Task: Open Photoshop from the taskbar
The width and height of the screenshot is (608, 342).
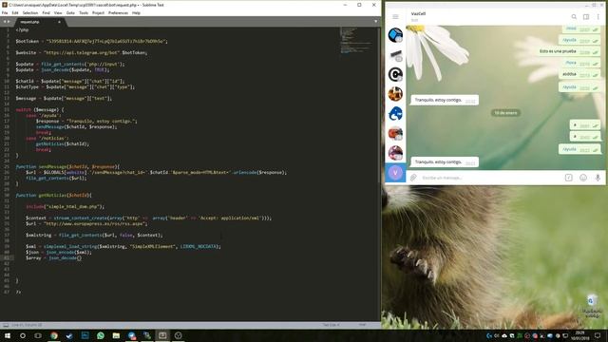Action: pos(85,335)
